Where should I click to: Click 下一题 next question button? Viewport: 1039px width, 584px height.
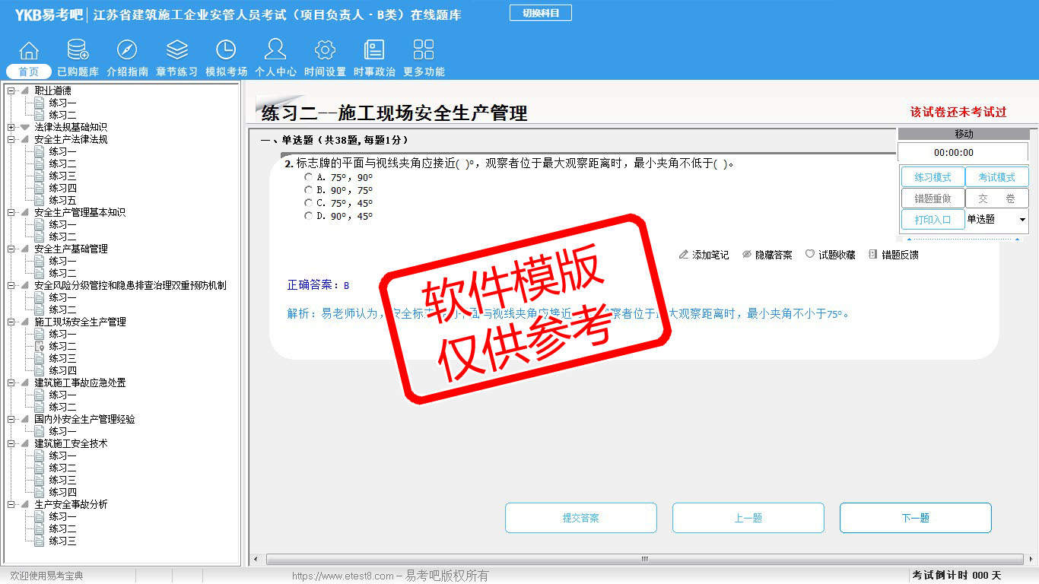[915, 518]
